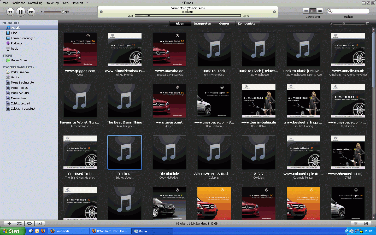Open the Darstellung menu
This screenshot has width=376, height=235.
pyautogui.click(x=35, y=3)
